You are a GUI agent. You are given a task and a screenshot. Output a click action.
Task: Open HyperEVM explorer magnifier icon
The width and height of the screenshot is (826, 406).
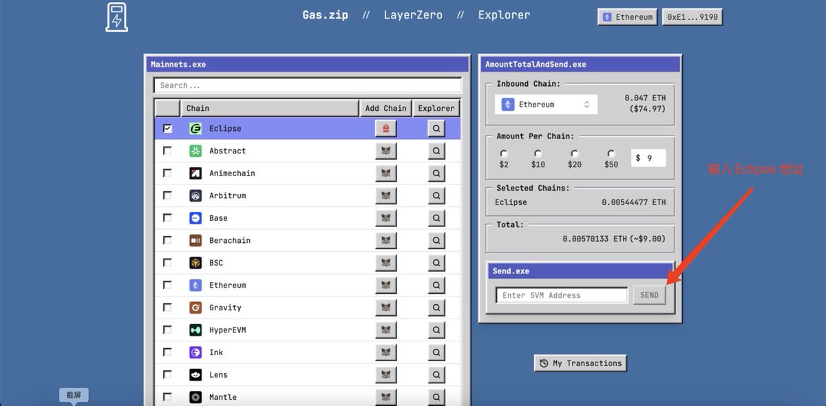436,330
